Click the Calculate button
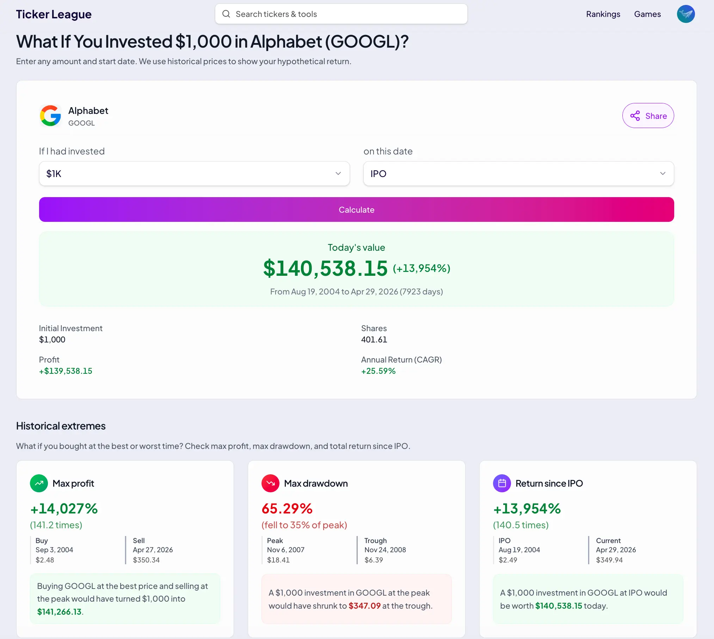The width and height of the screenshot is (714, 639). pos(356,209)
